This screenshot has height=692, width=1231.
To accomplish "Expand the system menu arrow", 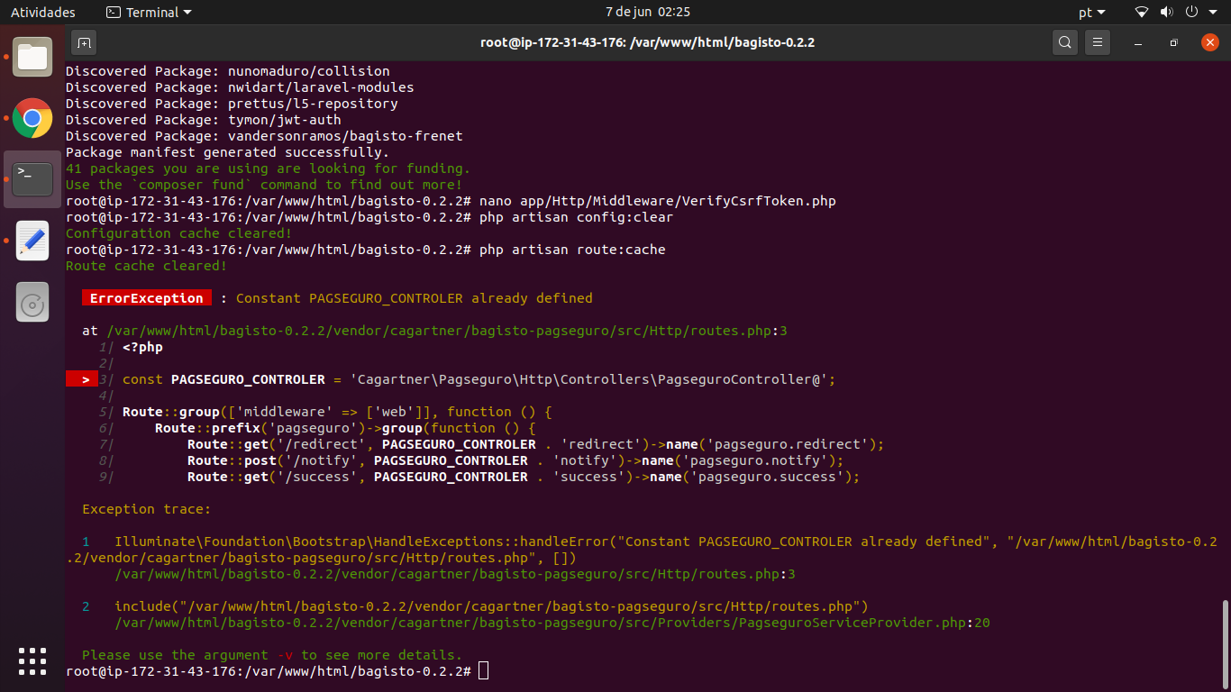I will coord(1213,13).
